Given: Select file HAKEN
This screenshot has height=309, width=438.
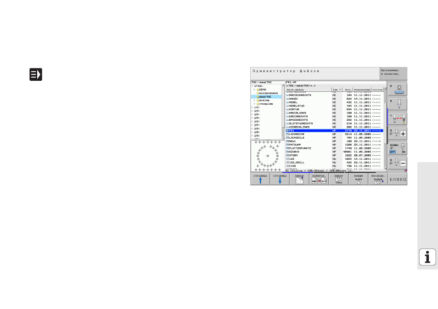Looking at the screenshot, I should tap(334, 99).
